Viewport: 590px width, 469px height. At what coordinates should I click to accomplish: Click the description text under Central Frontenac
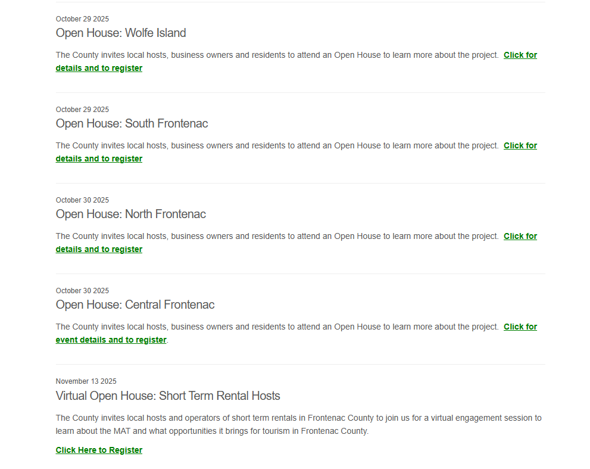pyautogui.click(x=277, y=327)
